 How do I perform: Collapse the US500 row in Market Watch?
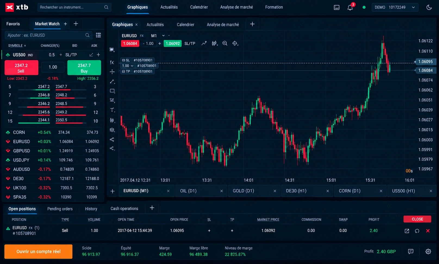pos(8,55)
